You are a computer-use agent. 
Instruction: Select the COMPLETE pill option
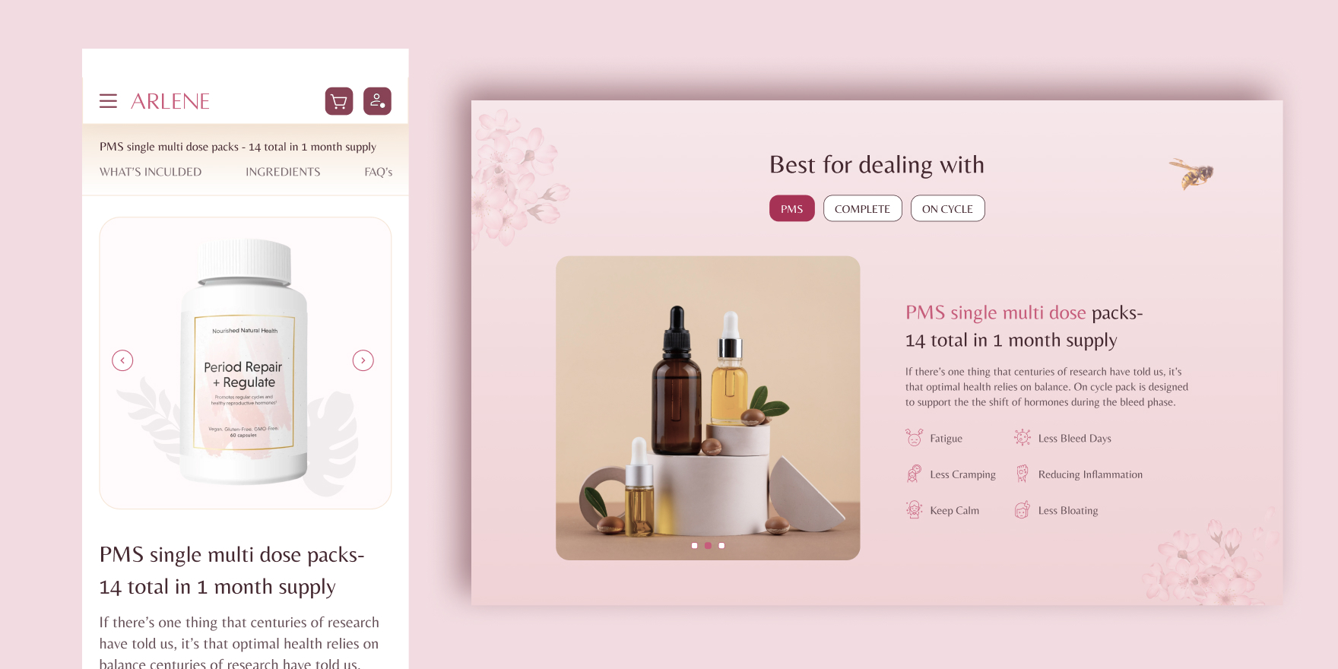tap(863, 208)
